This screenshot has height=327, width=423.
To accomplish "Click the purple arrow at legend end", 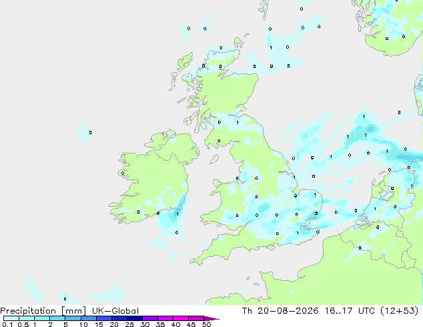I will 211,318.
